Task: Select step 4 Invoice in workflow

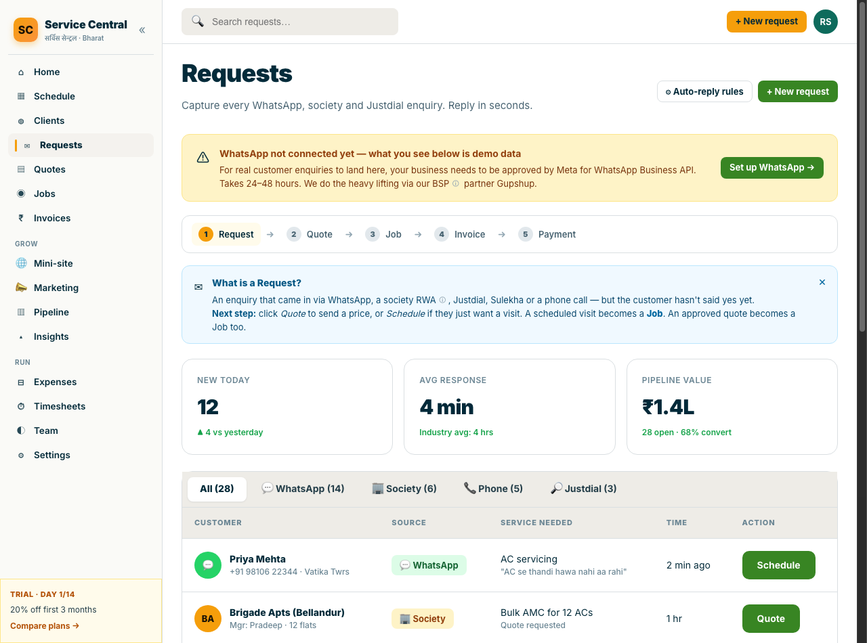Action: tap(460, 234)
